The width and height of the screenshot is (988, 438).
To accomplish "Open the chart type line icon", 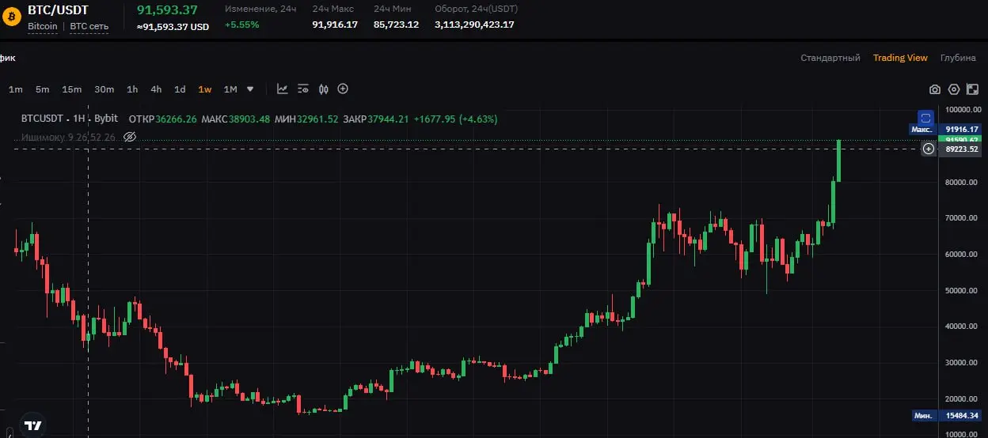I will click(x=282, y=89).
